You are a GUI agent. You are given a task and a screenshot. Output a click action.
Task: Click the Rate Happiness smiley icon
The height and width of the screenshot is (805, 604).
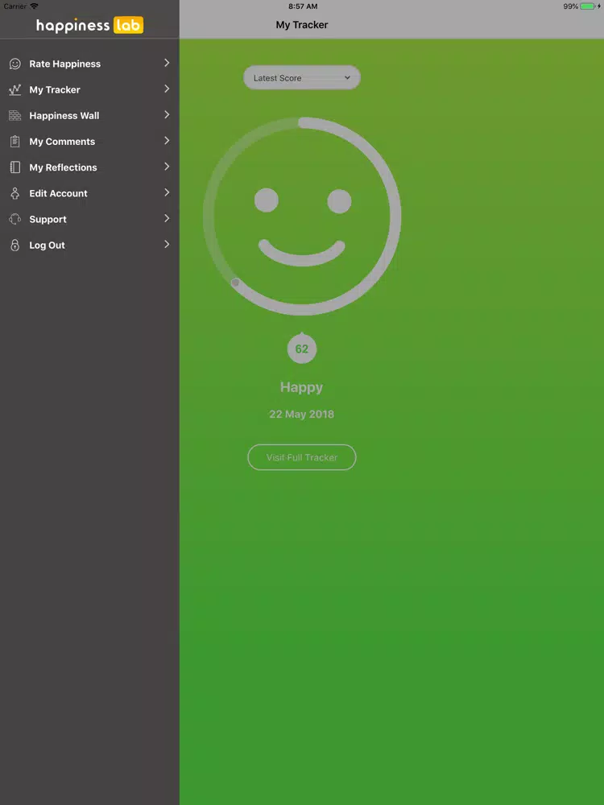(14, 64)
